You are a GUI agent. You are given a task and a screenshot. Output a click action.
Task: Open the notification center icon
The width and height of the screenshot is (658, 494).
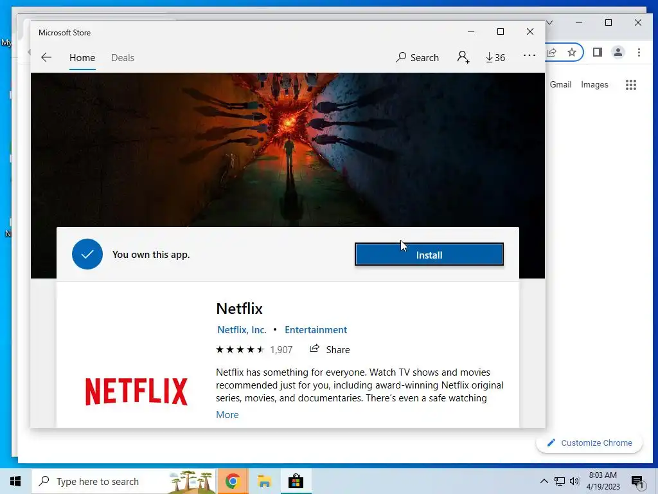click(638, 482)
